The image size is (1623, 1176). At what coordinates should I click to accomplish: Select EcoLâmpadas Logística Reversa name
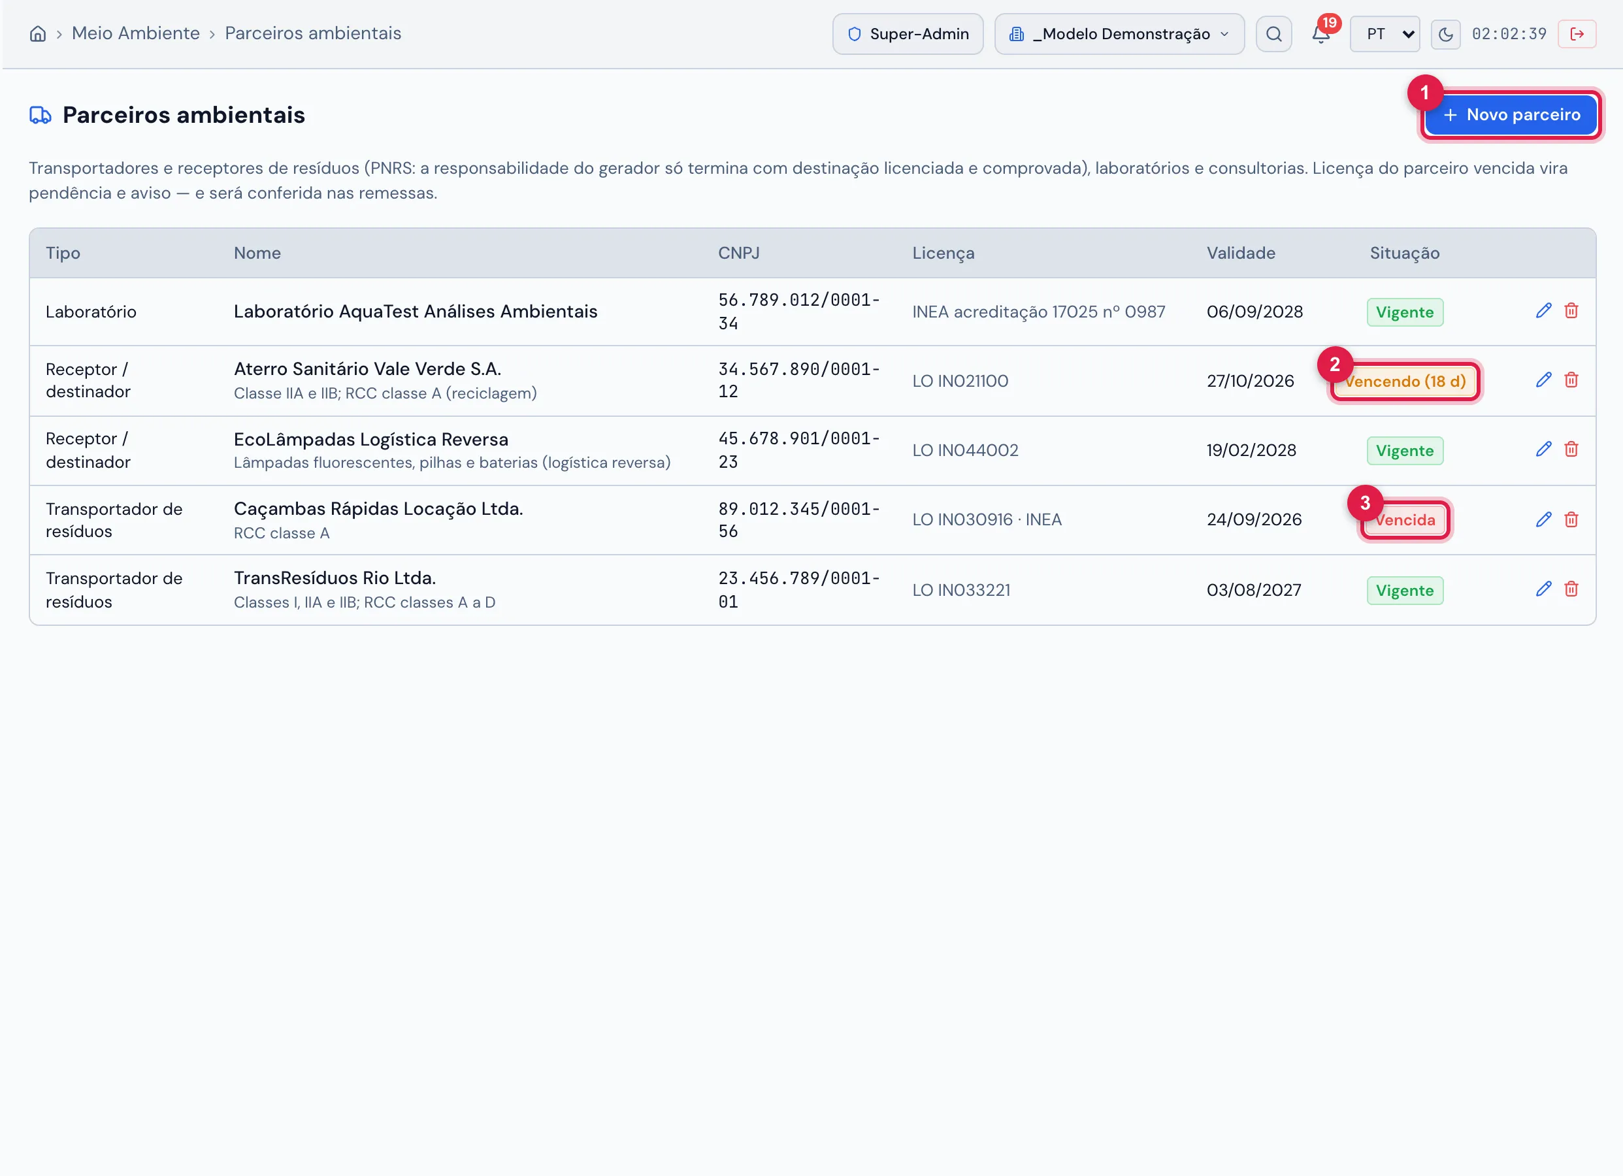(x=370, y=439)
